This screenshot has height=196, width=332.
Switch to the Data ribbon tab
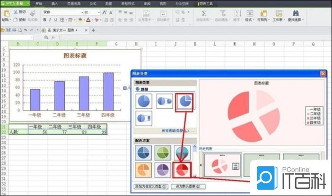tap(109, 4)
